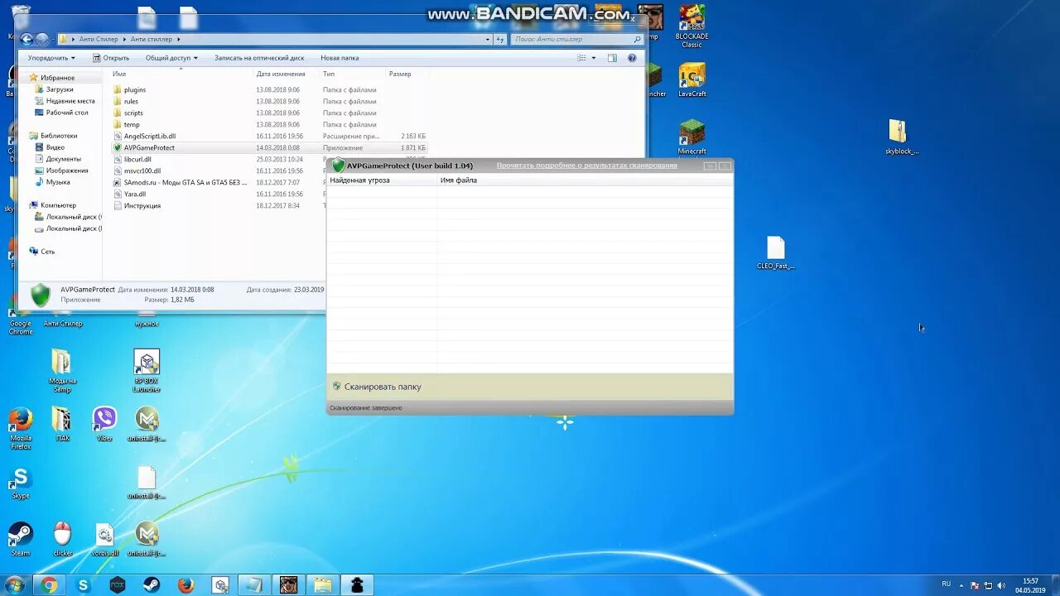This screenshot has width=1060, height=596.
Task: Toggle the preview pane button in Explorer
Action: tap(612, 58)
